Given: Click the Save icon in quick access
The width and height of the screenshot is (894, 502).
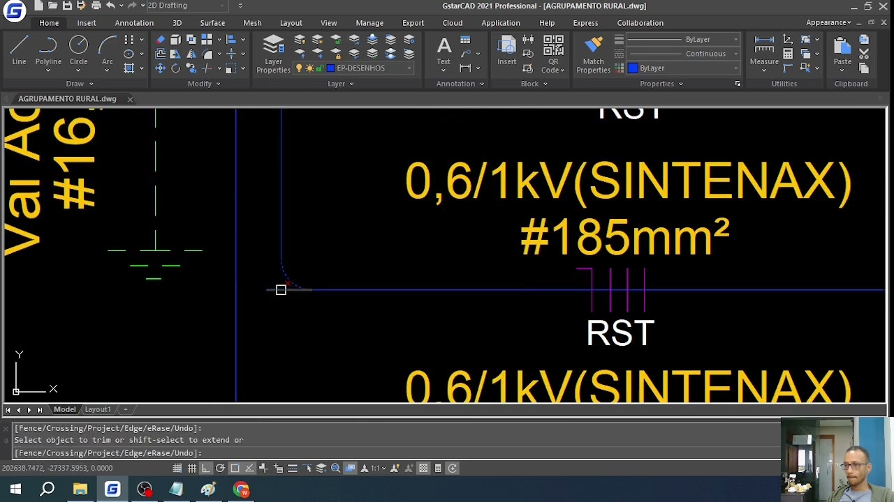Looking at the screenshot, I should pos(67,6).
